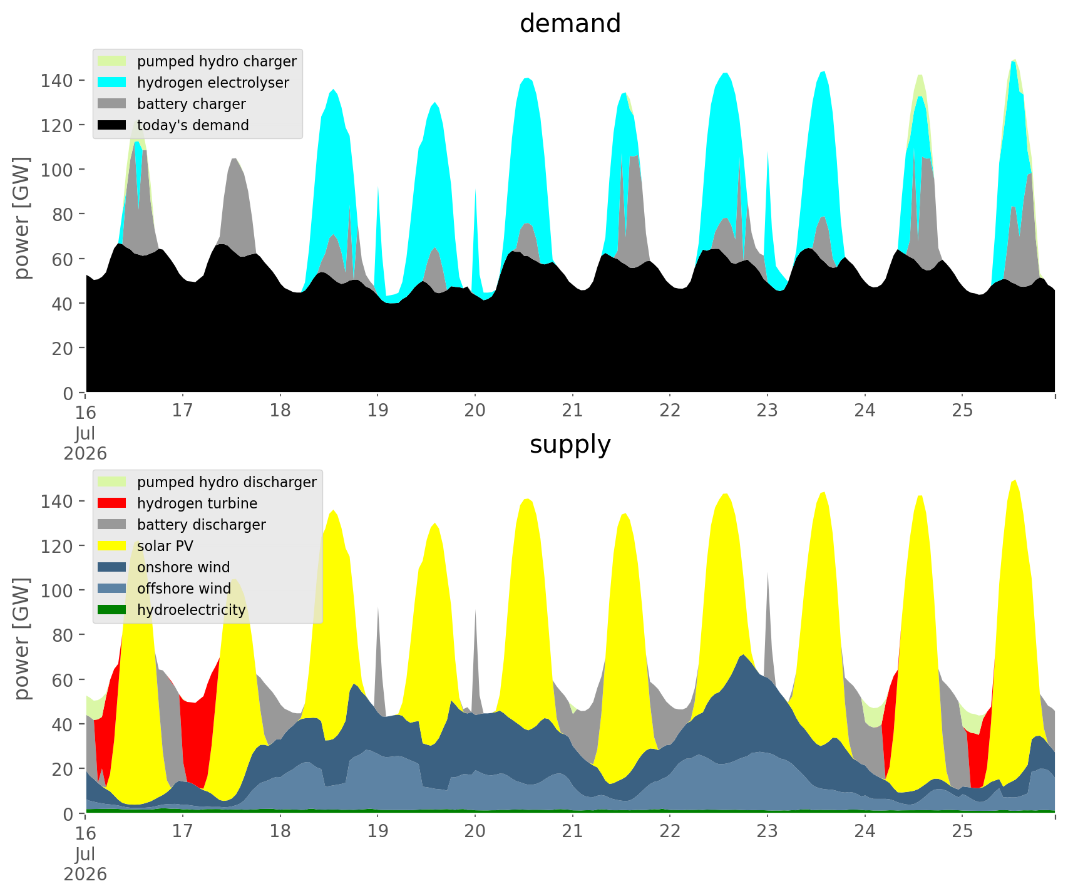The width and height of the screenshot is (1068, 896).
Task: Click the 0 tick label on demand chart
Action: tap(68, 393)
